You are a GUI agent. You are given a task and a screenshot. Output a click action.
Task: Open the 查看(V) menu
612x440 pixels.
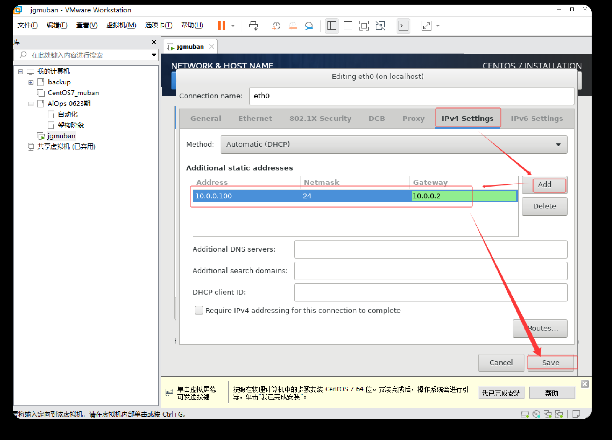(x=87, y=25)
